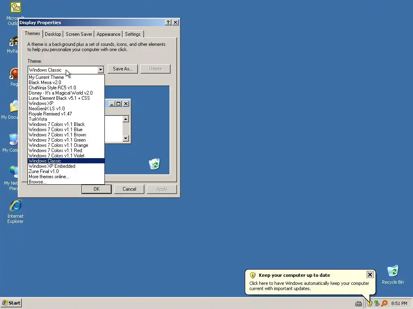The image size is (413, 309).
Task: Select Windows 7 Colors v1.1 Black
Action: click(x=66, y=124)
